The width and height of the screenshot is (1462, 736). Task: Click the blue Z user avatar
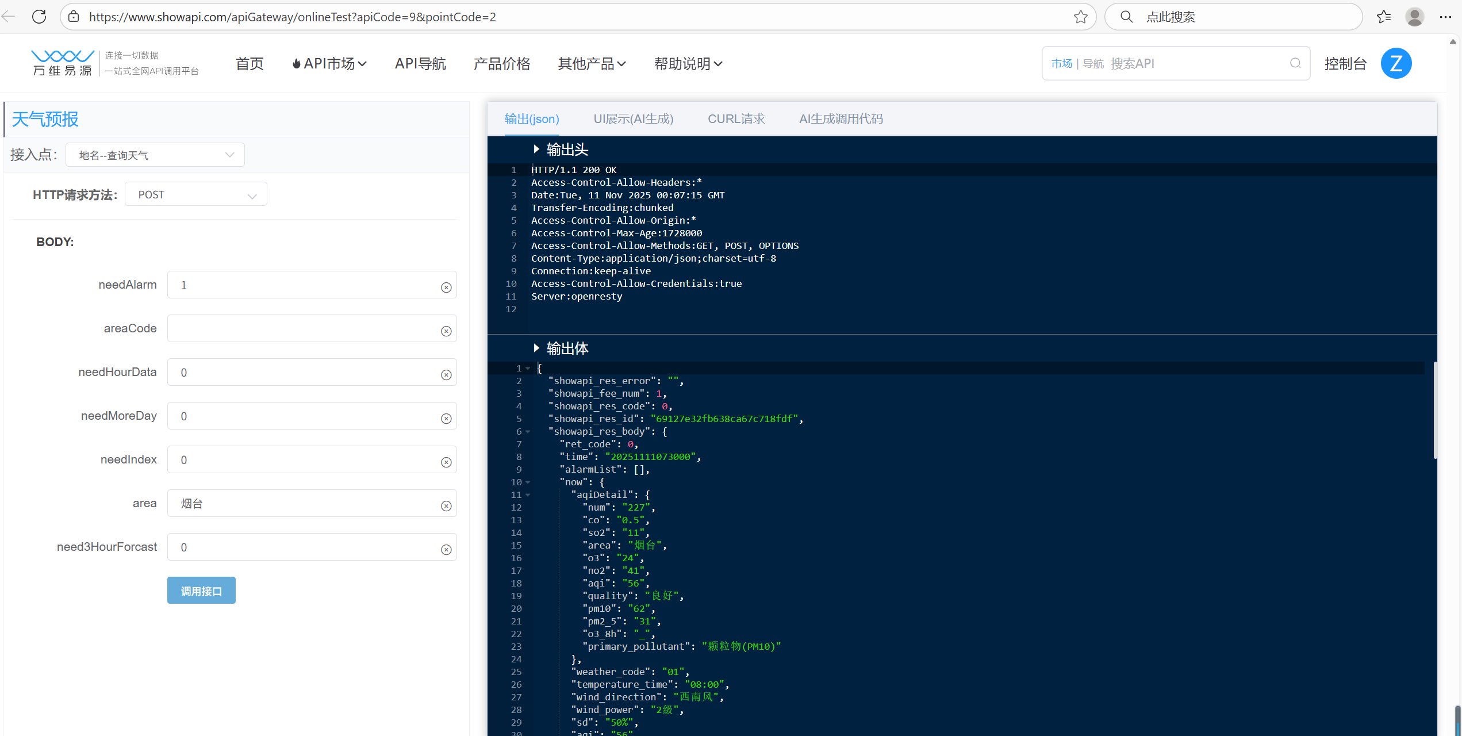tap(1396, 63)
